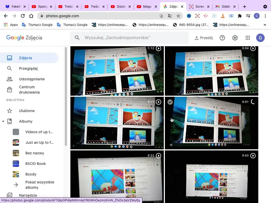Open the Extensions puzzle icon
The height and width of the screenshot is (203, 271).
pyautogui.click(x=240, y=16)
